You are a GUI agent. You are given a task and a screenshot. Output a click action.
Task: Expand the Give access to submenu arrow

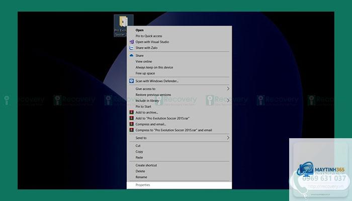(228, 89)
